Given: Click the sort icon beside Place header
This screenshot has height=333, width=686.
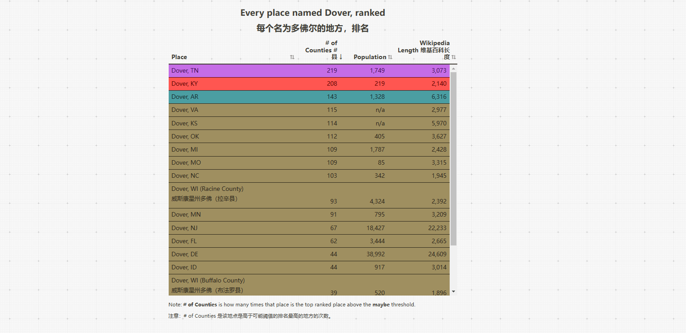Looking at the screenshot, I should (292, 57).
